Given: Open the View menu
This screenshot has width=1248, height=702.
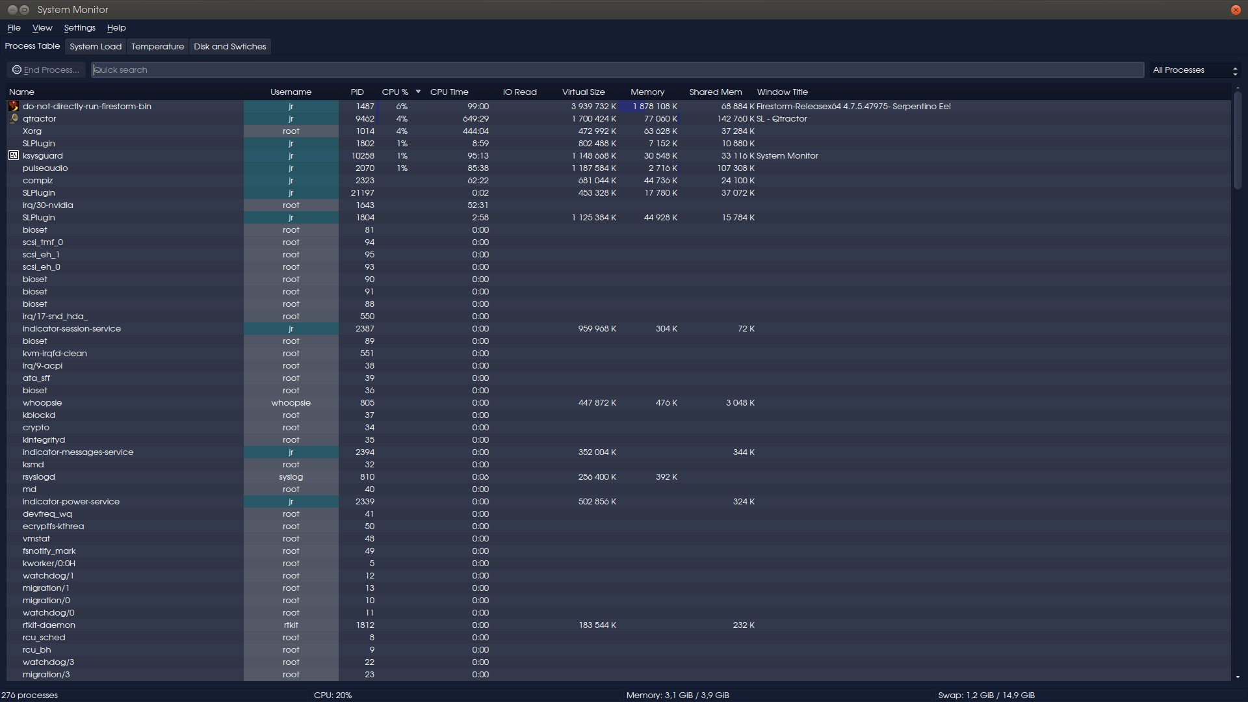Looking at the screenshot, I should pos(42,28).
